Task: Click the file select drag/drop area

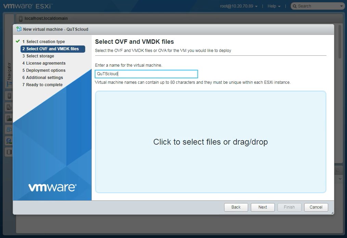Action: (x=210, y=142)
